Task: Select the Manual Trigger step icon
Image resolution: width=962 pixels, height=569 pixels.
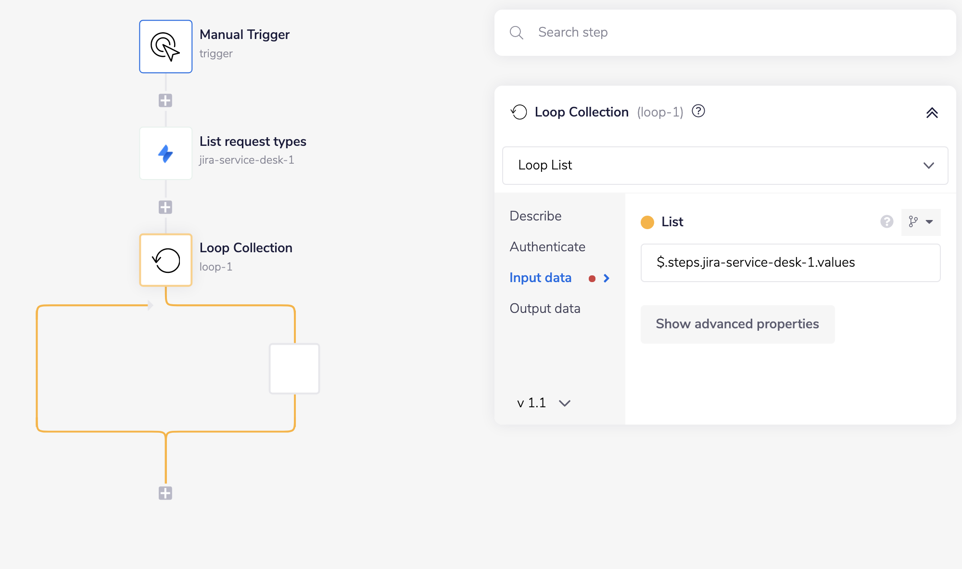Action: pyautogui.click(x=165, y=46)
